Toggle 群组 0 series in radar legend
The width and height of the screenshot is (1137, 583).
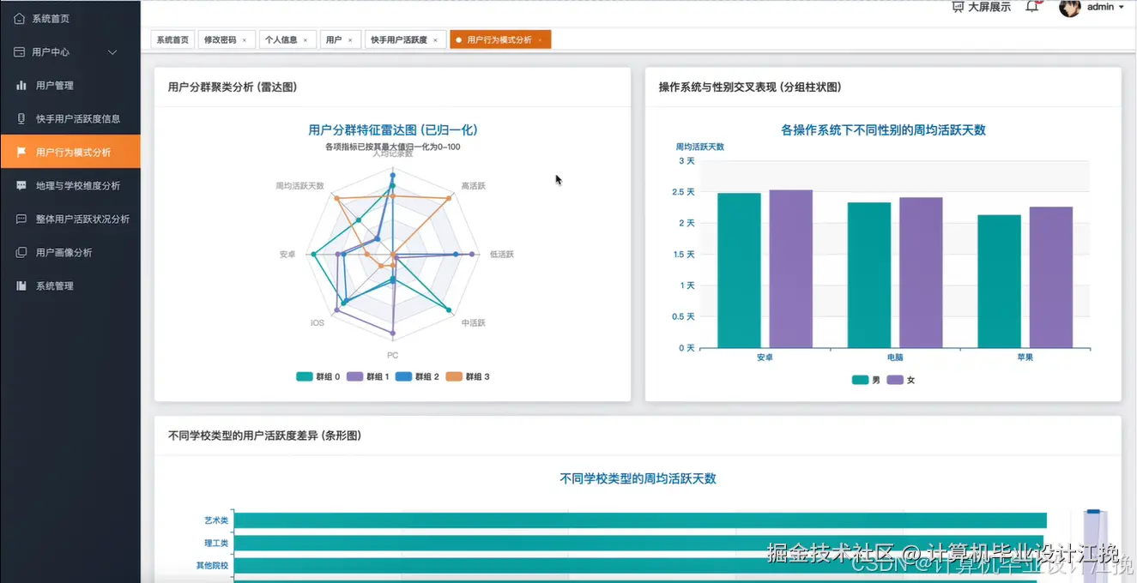(x=318, y=376)
